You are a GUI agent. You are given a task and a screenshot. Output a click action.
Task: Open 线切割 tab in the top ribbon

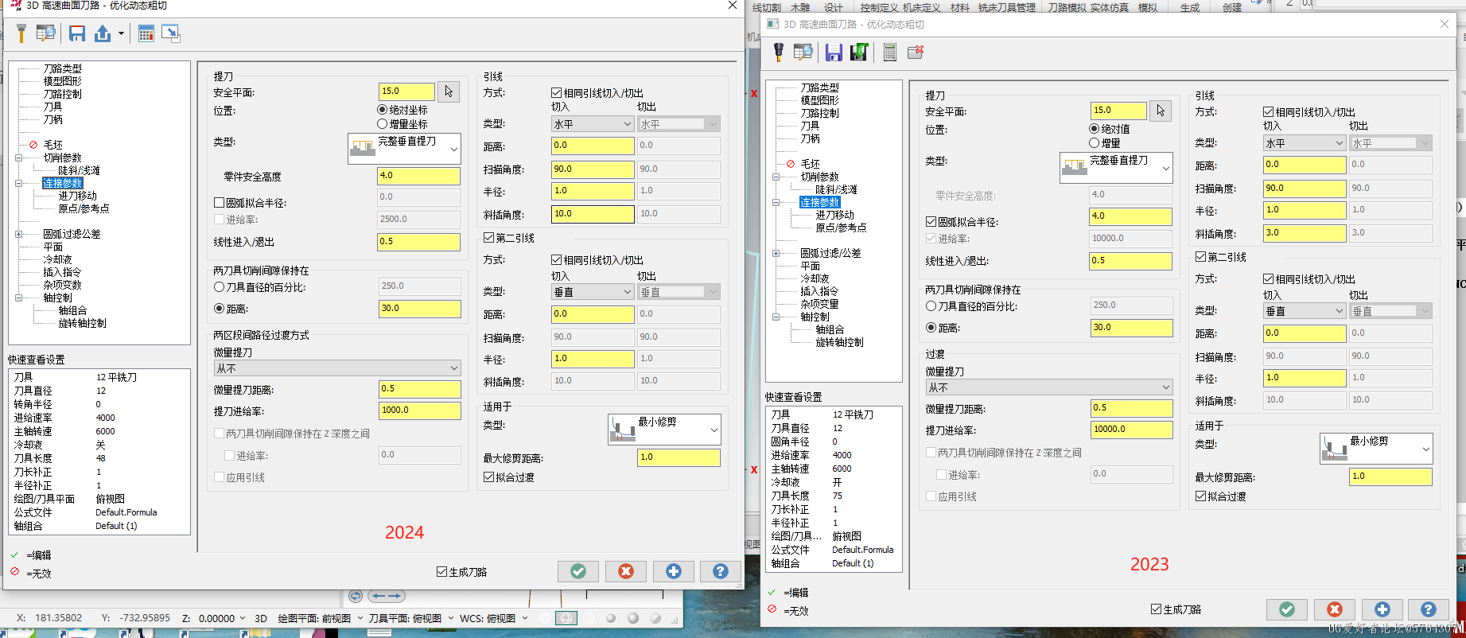(767, 7)
